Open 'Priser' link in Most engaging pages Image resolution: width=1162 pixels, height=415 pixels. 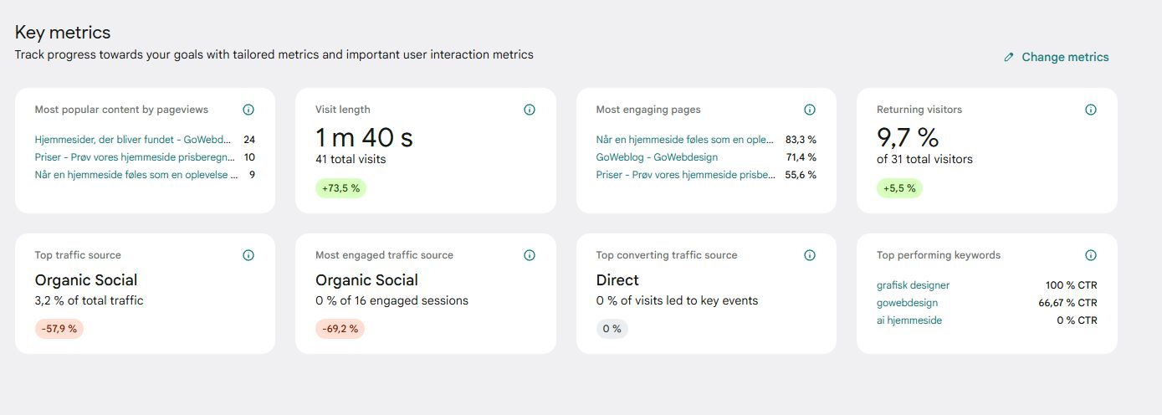(x=685, y=175)
